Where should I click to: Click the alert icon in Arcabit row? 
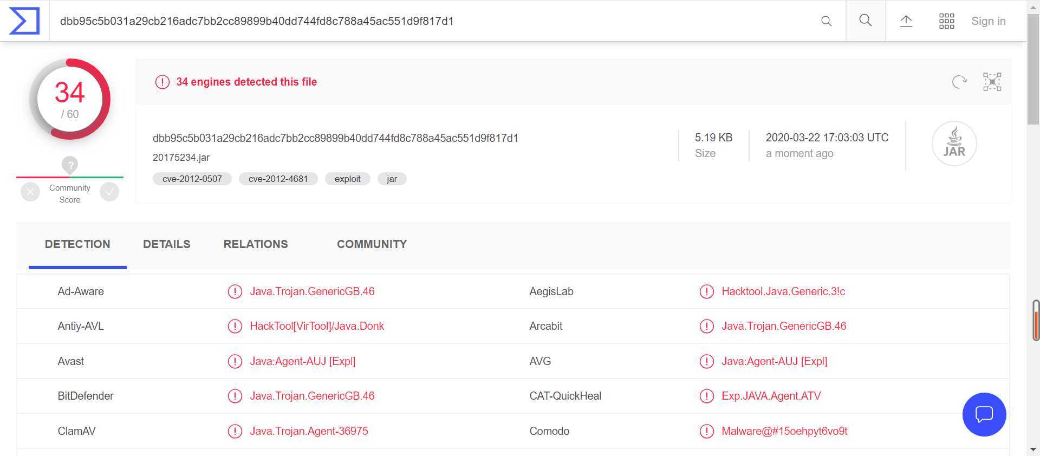coord(706,326)
